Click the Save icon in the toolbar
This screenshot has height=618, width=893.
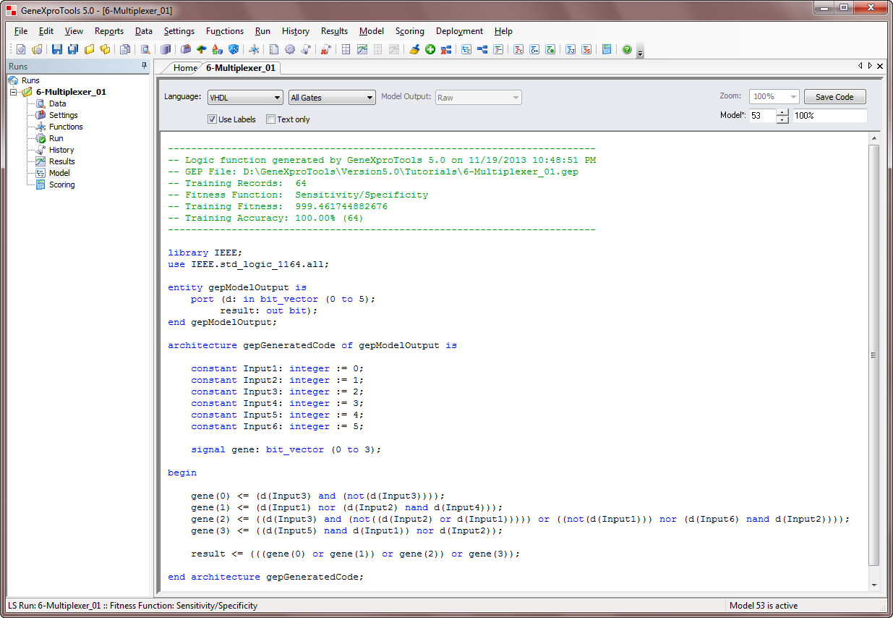(56, 49)
